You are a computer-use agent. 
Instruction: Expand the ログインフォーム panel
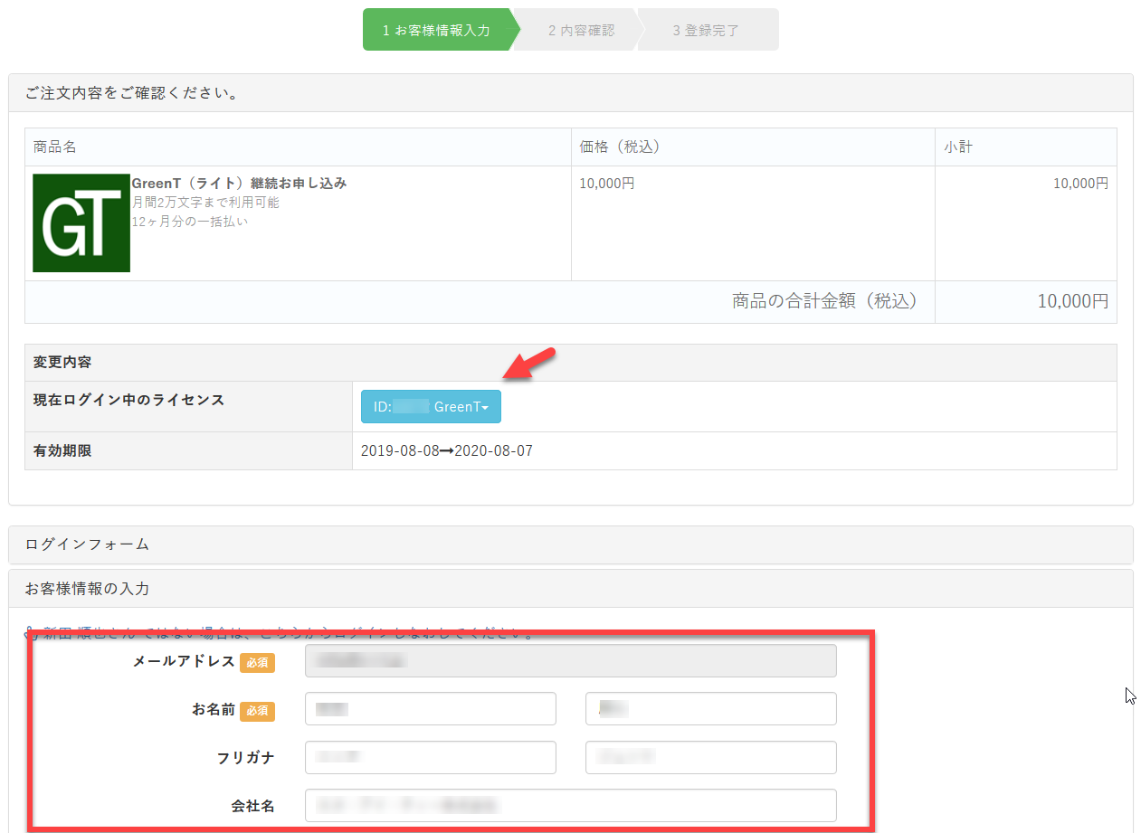click(87, 544)
